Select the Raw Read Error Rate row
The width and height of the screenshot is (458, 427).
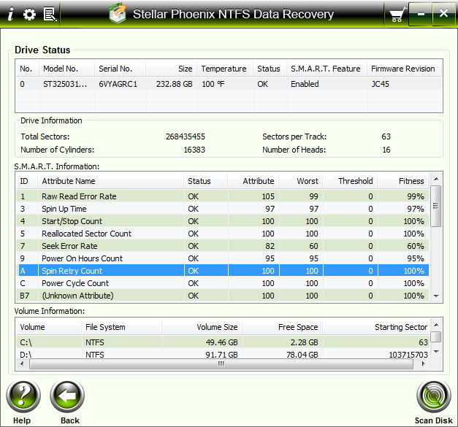222,196
